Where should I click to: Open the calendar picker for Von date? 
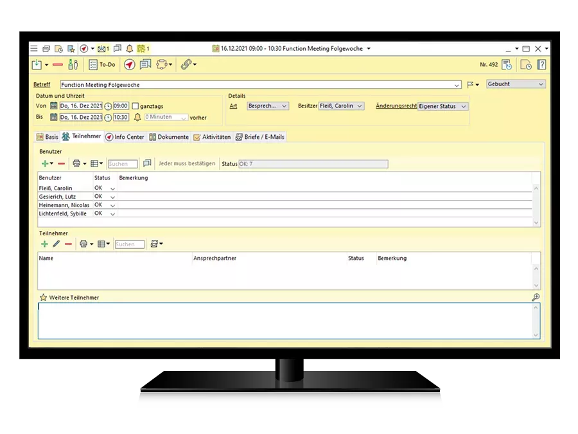click(54, 106)
